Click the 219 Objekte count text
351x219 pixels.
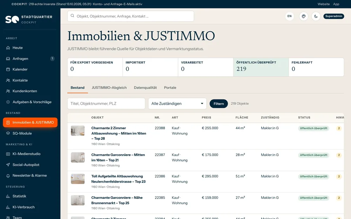tap(240, 103)
